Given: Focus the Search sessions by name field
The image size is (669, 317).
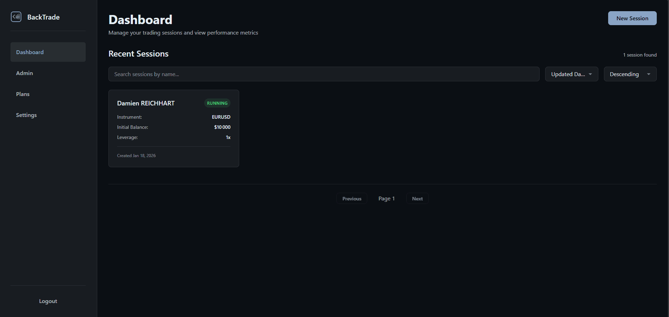Looking at the screenshot, I should [x=323, y=74].
